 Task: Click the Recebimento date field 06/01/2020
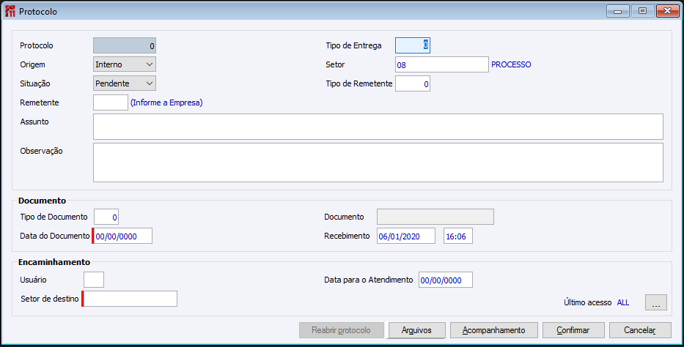point(405,236)
